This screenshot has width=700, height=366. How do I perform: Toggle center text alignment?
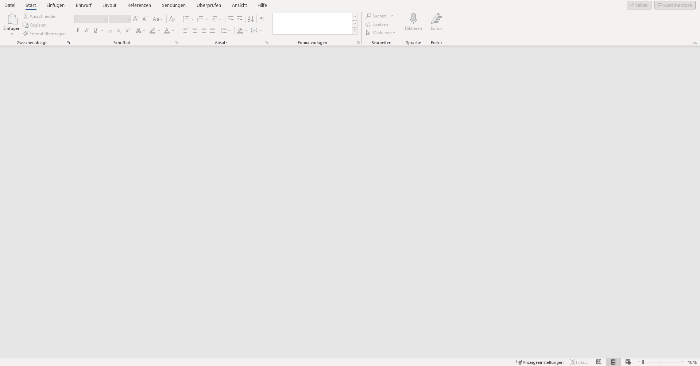click(194, 31)
